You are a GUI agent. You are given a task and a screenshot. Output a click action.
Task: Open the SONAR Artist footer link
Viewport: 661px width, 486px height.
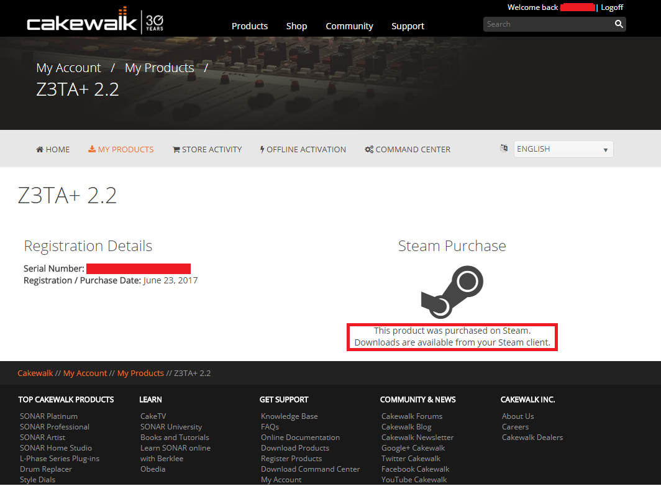(42, 437)
